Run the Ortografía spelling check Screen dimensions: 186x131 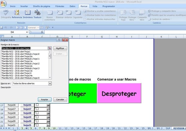[6, 14]
